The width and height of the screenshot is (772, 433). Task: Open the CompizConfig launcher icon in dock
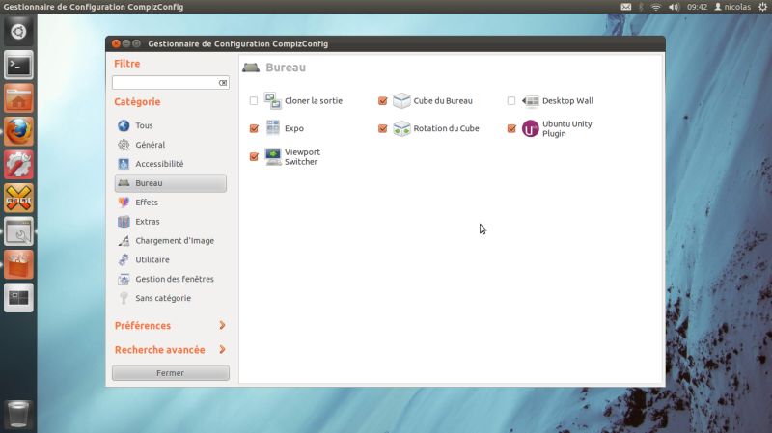(x=18, y=231)
